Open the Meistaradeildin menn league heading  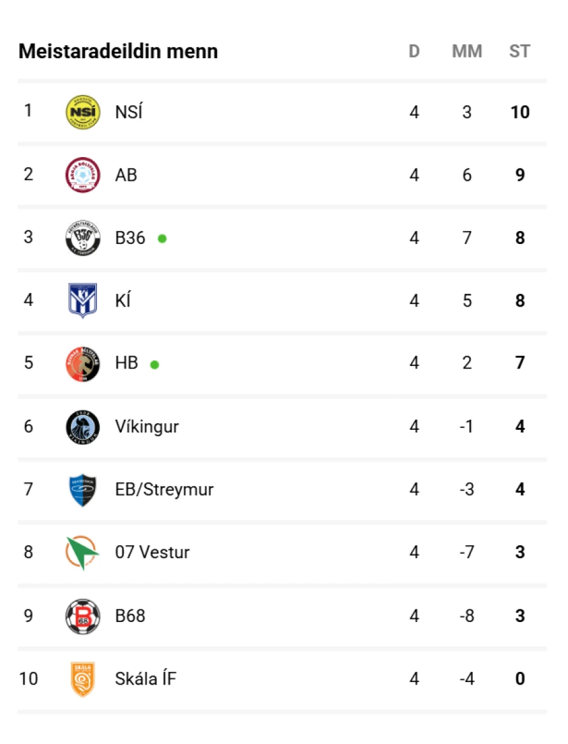pyautogui.click(x=118, y=51)
